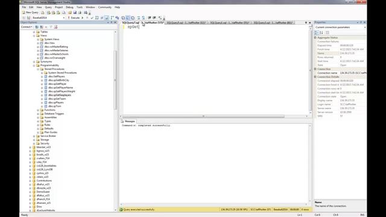This screenshot has height=217, width=386.
Task: Collapse the Programmability folder
Action: (34, 66)
